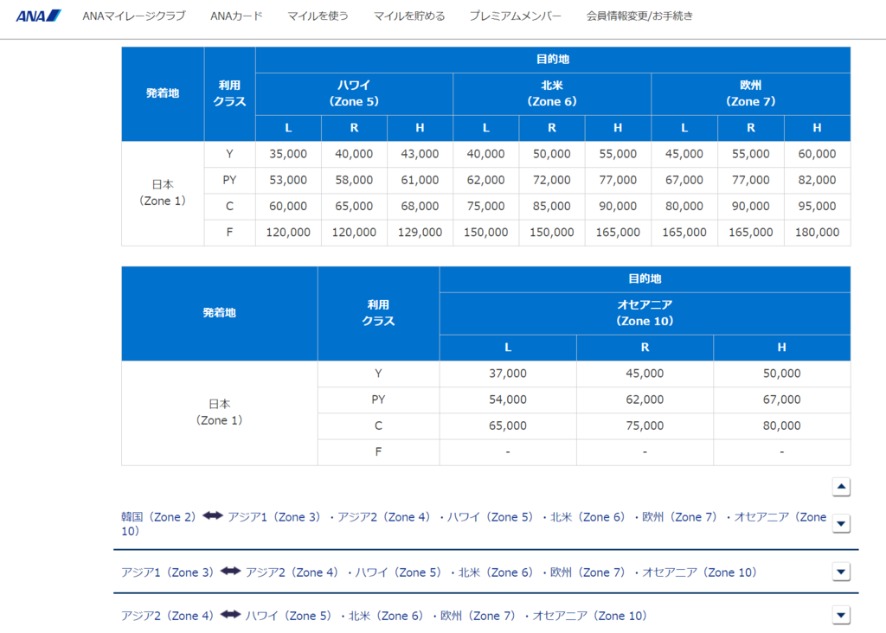Image resolution: width=886 pixels, height=633 pixels.
Task: Open the マイルを使う menu
Action: 319,15
